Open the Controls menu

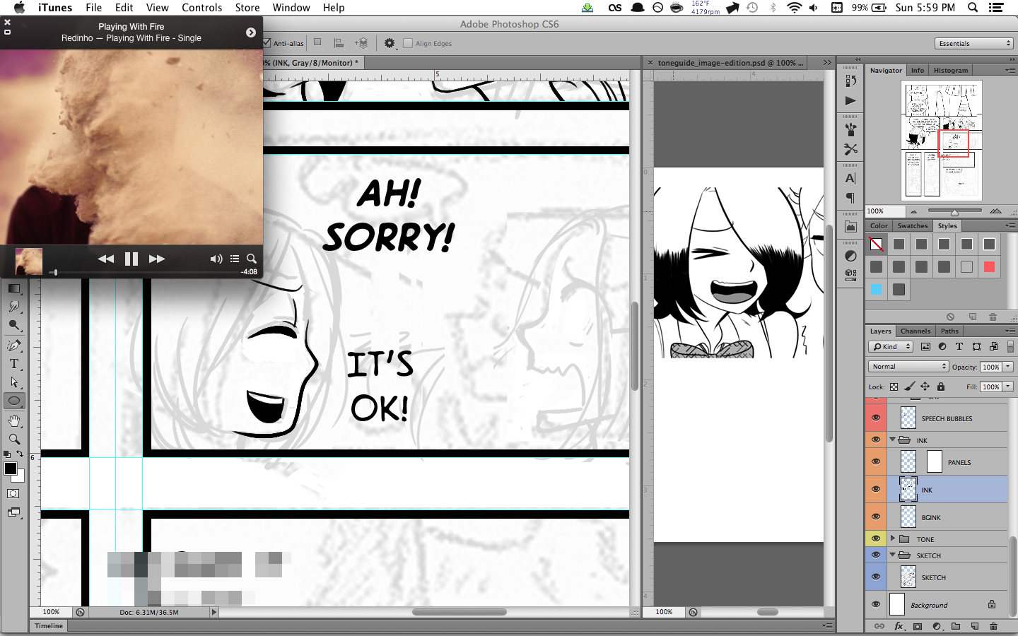click(x=202, y=8)
